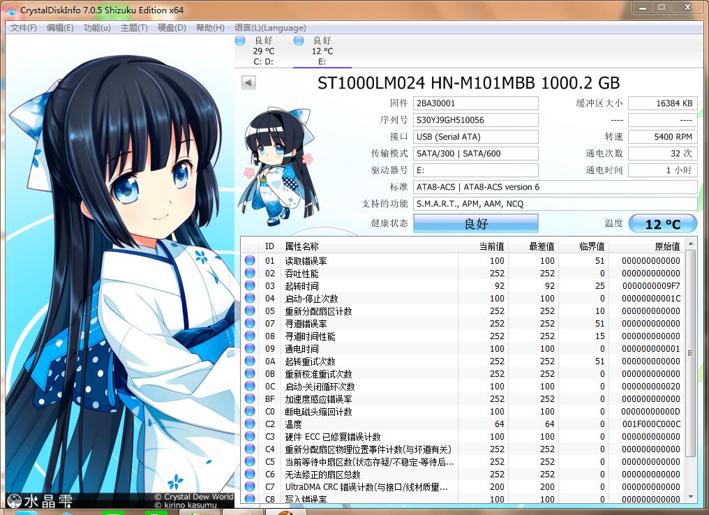Click the status icon for attribute 03 起转时间
Image resolution: width=709 pixels, height=515 pixels.
[250, 285]
